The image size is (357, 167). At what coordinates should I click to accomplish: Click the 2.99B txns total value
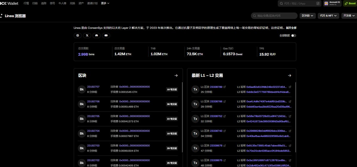click(86, 54)
